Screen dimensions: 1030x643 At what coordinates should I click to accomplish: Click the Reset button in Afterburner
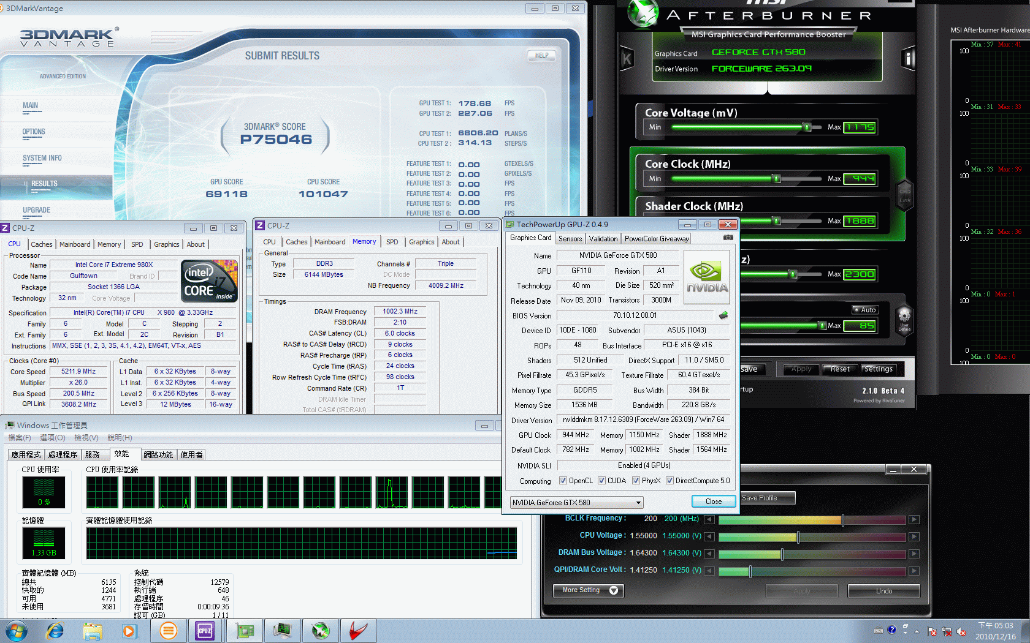(840, 369)
